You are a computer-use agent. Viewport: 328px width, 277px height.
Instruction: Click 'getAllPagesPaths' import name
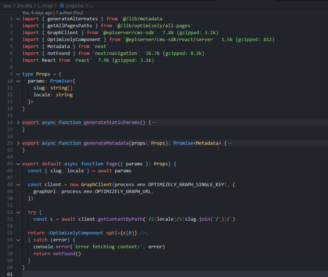tap(70, 26)
